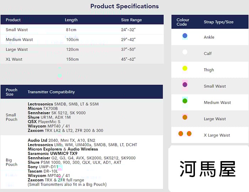This screenshot has width=249, height=192.
Task: Click the yellow Thigh colour dot
Action: [185, 68]
